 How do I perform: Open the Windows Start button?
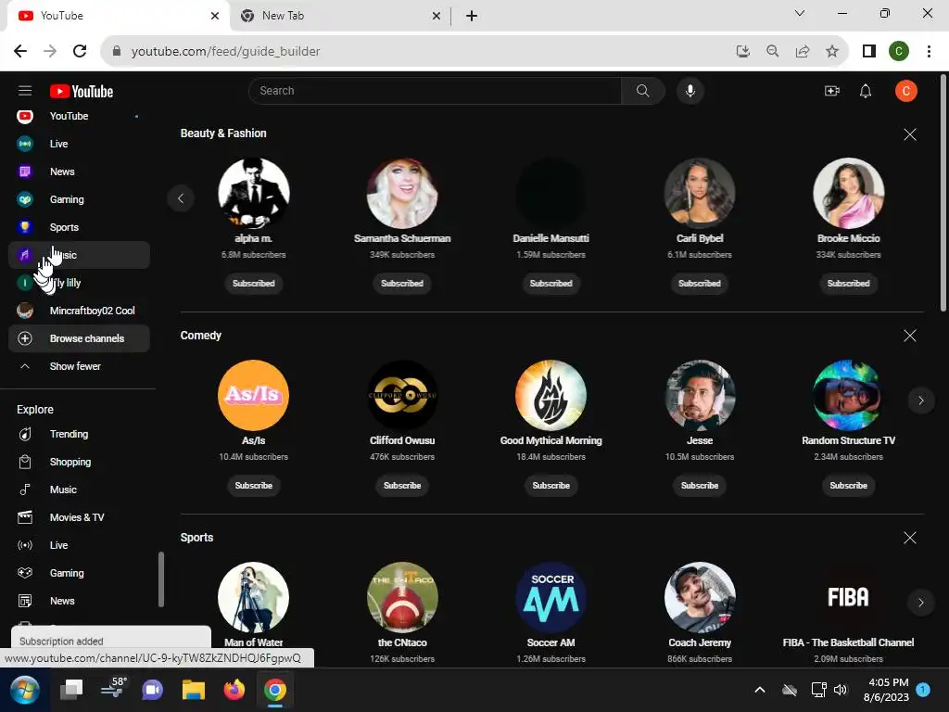[25, 690]
